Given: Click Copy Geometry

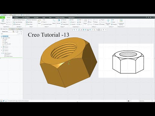Looking at the screenshot, I should pyautogui.click(x=18, y=22).
